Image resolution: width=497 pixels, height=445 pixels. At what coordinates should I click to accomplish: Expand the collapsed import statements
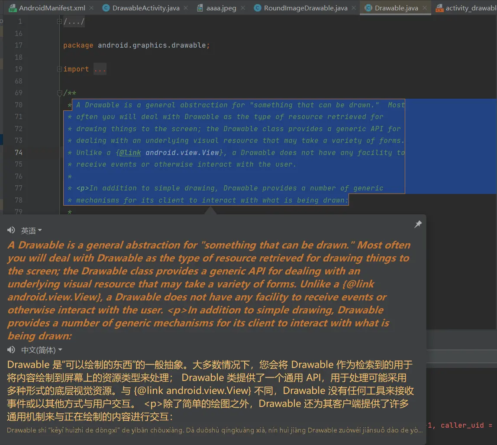(x=60, y=69)
